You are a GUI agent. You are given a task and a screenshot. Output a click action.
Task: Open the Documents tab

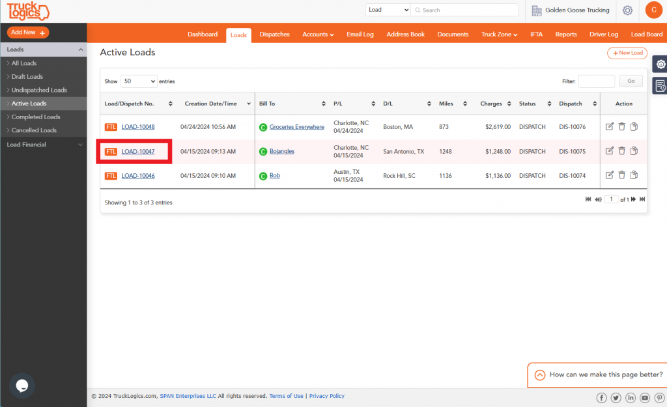pyautogui.click(x=453, y=35)
